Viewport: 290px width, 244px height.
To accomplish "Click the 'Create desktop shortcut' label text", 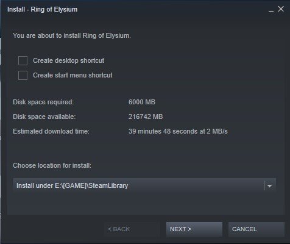I will [69, 60].
